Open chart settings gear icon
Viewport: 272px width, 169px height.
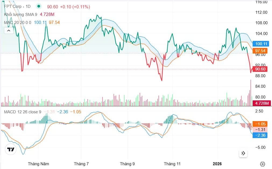point(263,164)
